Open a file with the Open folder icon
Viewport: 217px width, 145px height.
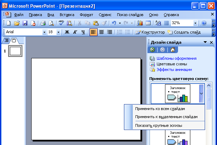point(17,23)
